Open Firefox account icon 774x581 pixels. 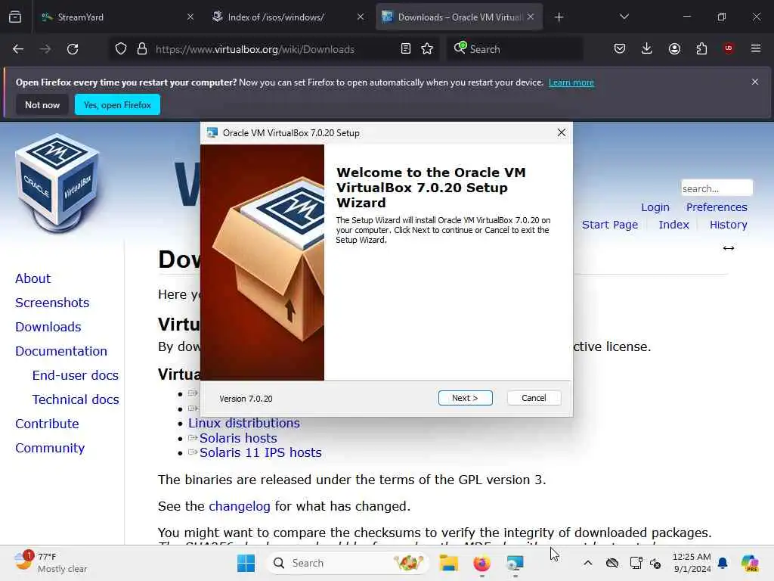[x=674, y=48]
